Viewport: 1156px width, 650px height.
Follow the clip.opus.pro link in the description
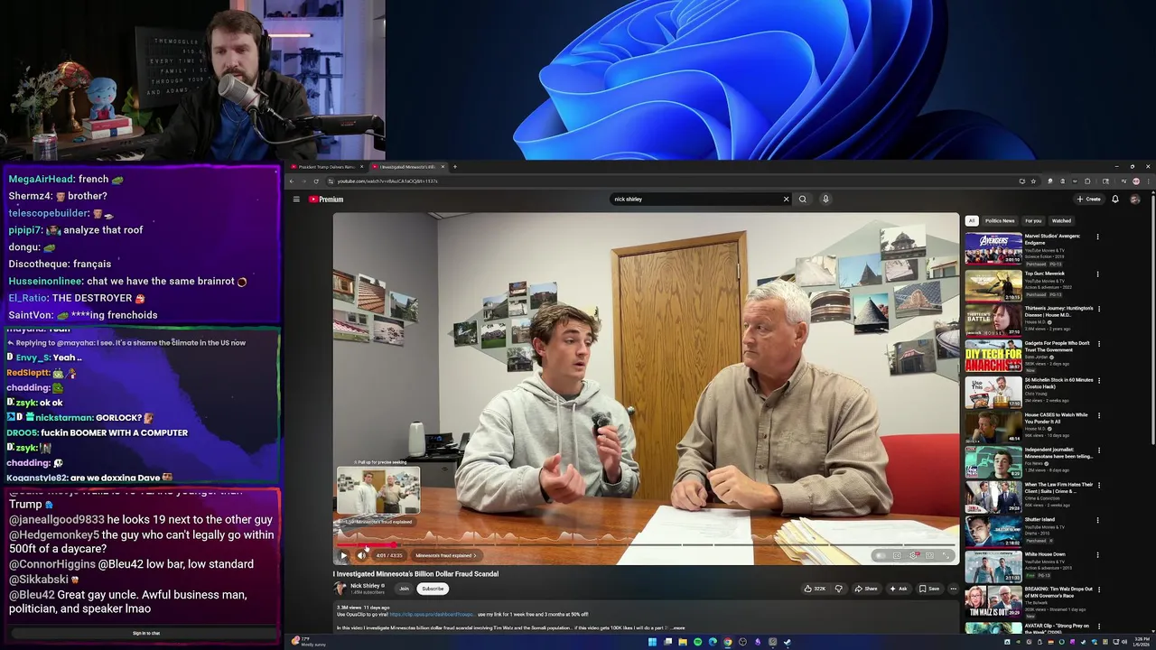pyautogui.click(x=432, y=614)
